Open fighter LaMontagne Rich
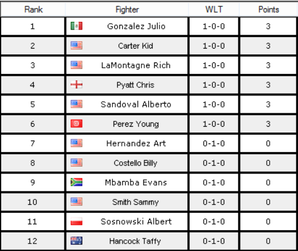 tap(136, 65)
